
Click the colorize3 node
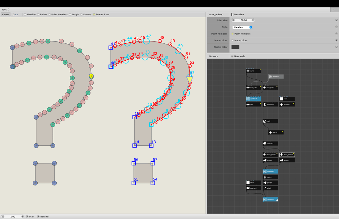pos(270,143)
